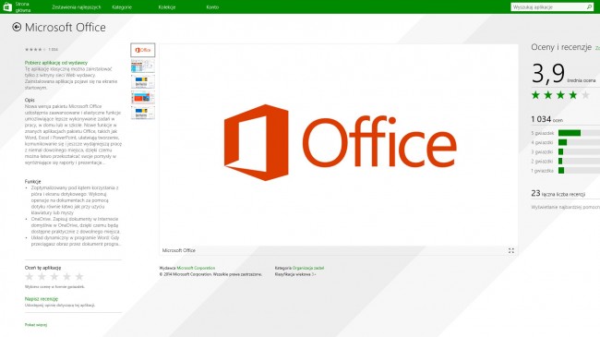
Task: Click the 23 łączna liczba recenzji text
Action: pos(558,193)
